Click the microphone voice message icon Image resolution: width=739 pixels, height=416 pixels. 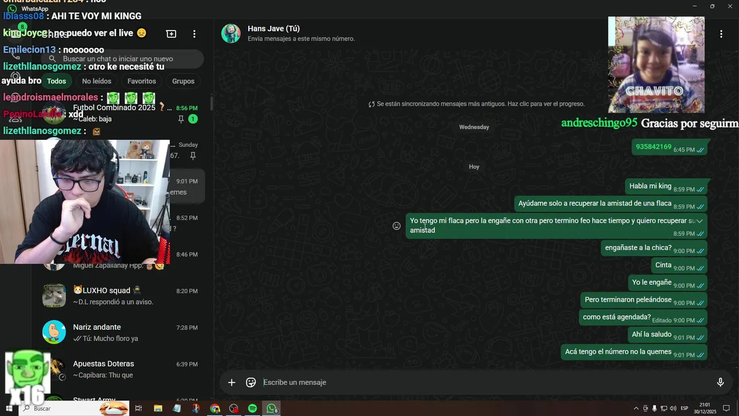(x=720, y=382)
